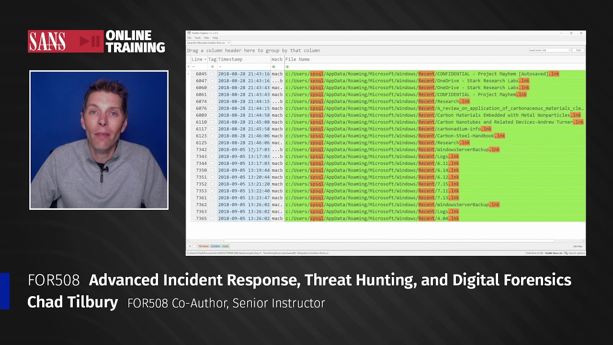Open the Tools menu

pyautogui.click(x=197, y=38)
